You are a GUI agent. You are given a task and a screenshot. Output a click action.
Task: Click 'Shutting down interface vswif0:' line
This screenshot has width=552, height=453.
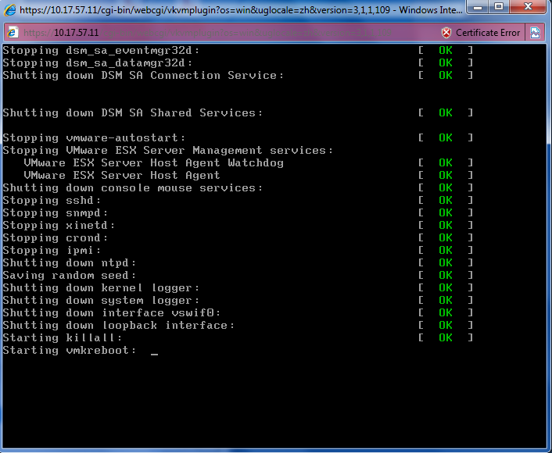pyautogui.click(x=112, y=312)
